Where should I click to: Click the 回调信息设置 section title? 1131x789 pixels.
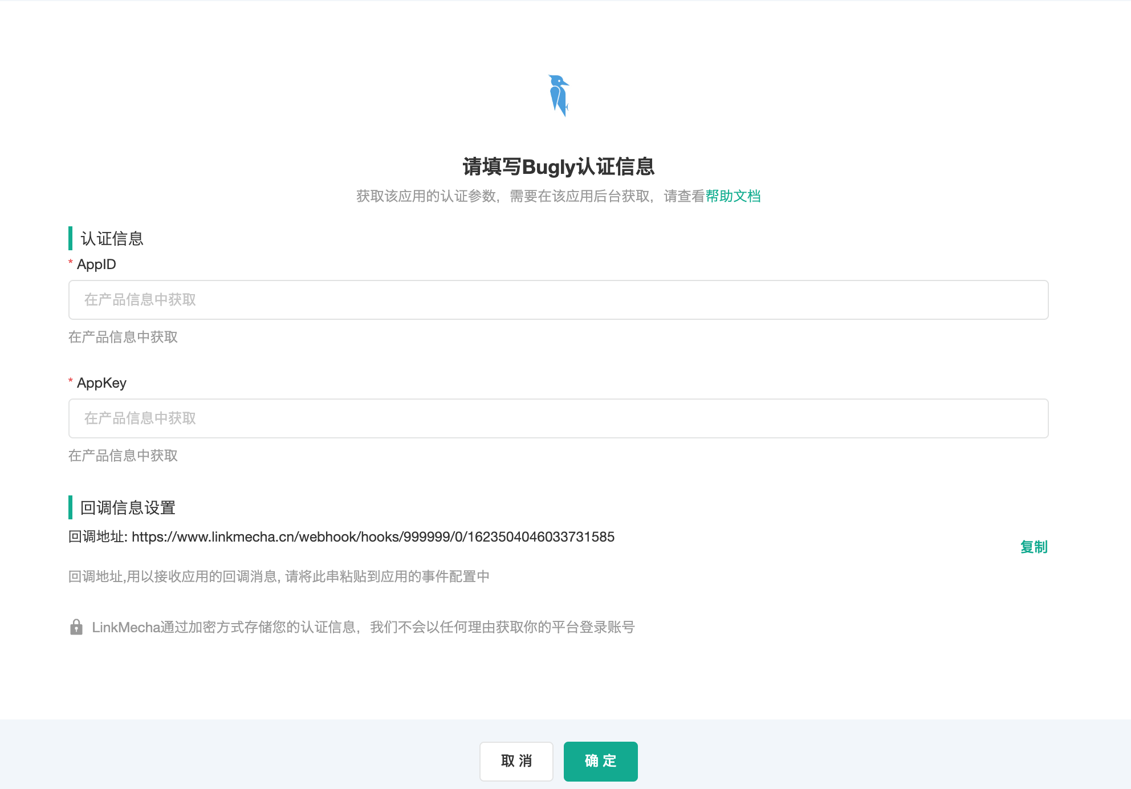(128, 507)
